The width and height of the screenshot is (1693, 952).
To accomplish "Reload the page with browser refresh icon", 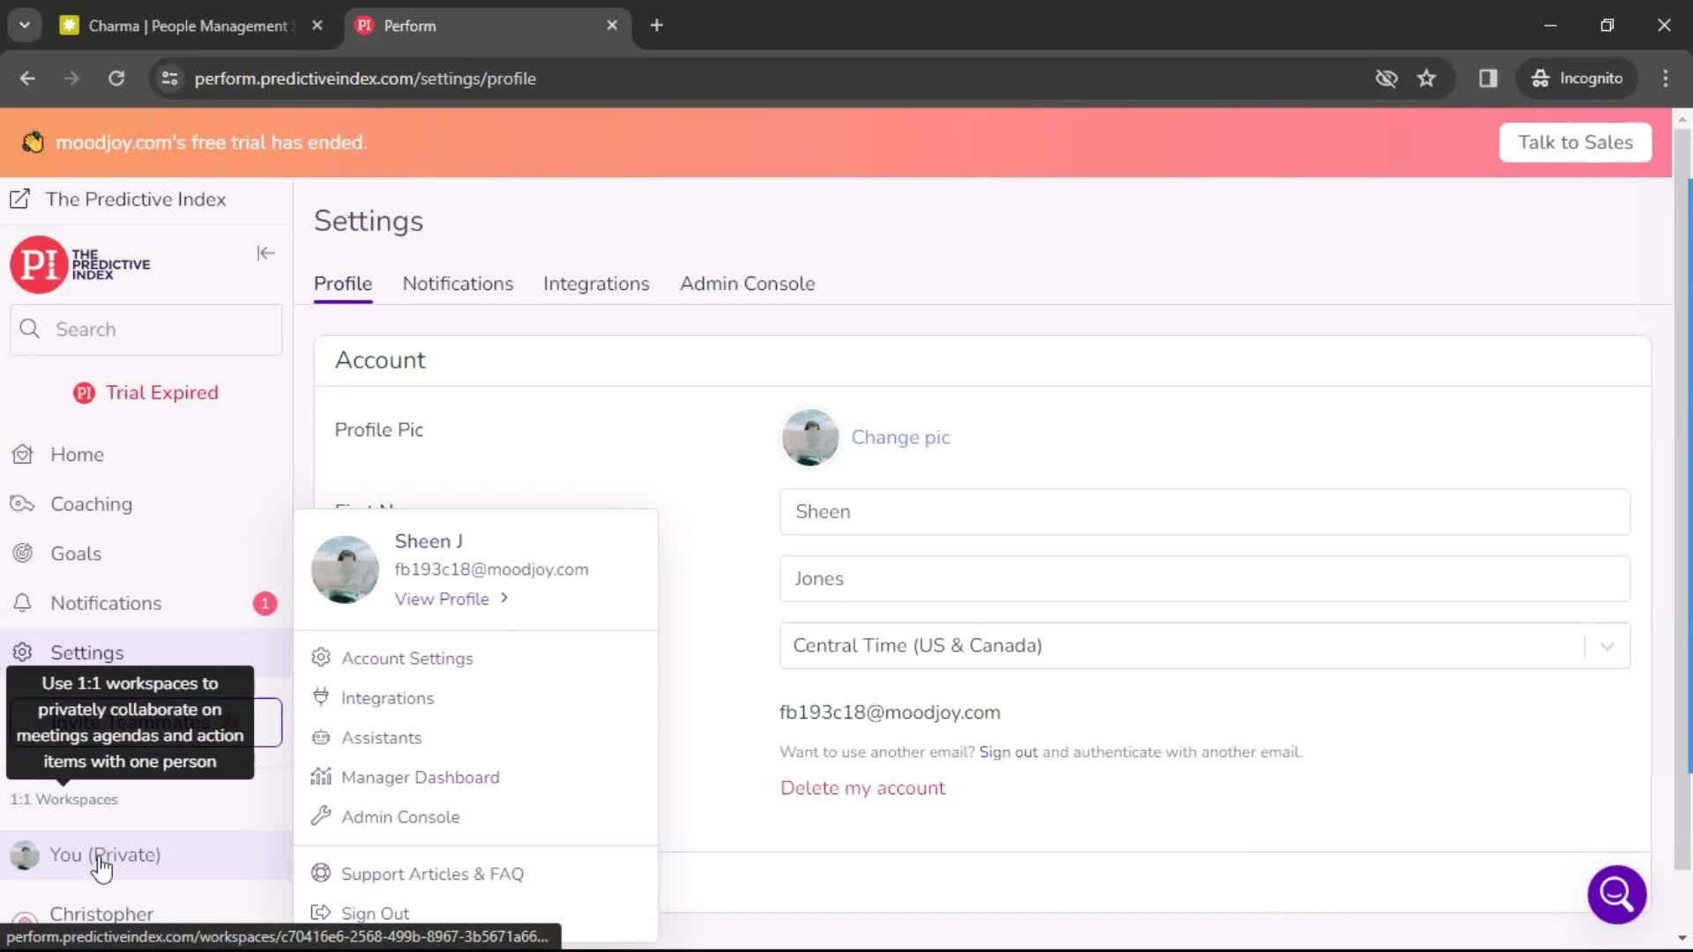I will tap(116, 78).
